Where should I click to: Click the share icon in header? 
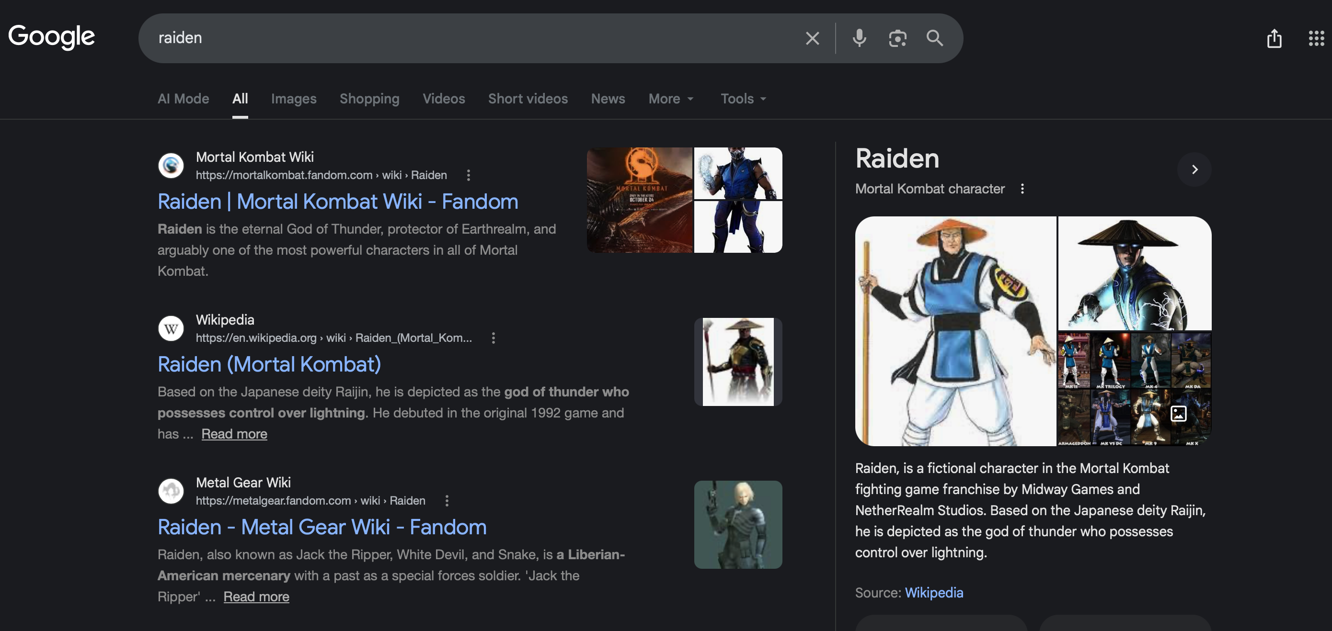[x=1274, y=38]
